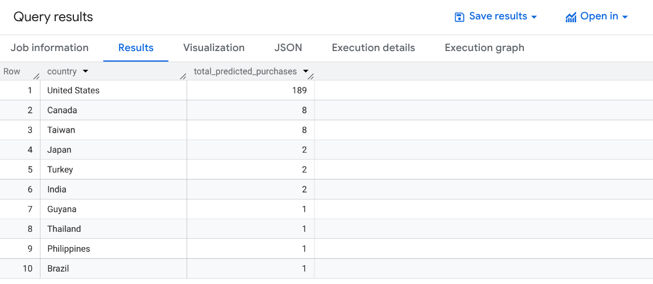Open the country column sort menu
The image size is (653, 284).
[86, 72]
